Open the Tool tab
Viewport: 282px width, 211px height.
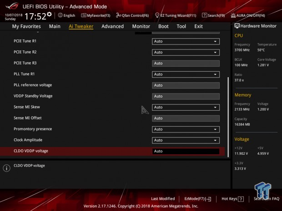(x=181, y=26)
